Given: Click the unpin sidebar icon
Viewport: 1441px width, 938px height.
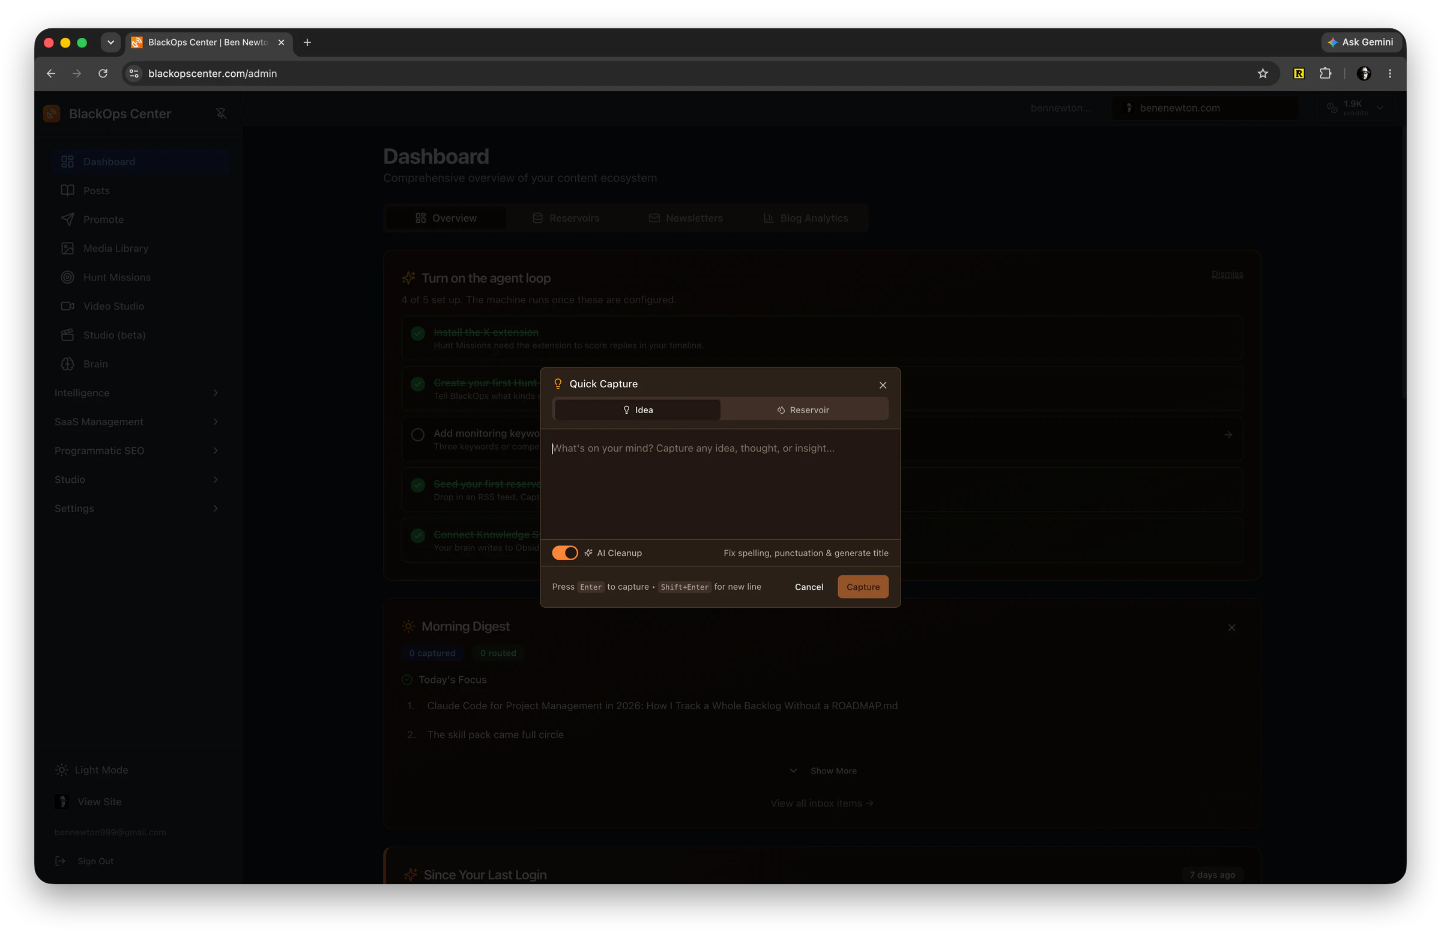Looking at the screenshot, I should tap(221, 113).
